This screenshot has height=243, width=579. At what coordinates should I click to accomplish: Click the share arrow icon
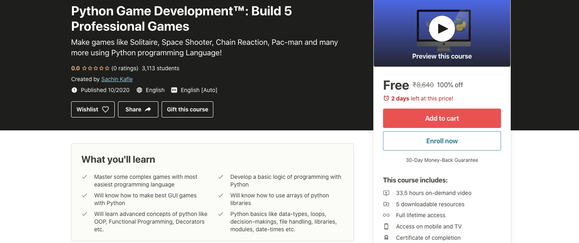coord(148,109)
